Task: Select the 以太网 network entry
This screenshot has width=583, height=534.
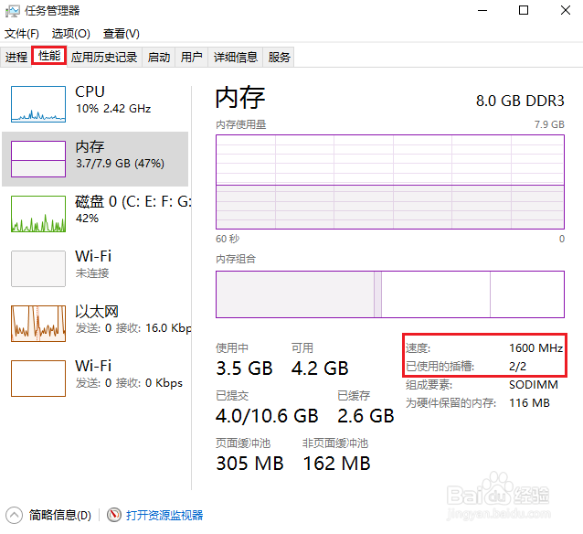Action: tap(95, 324)
